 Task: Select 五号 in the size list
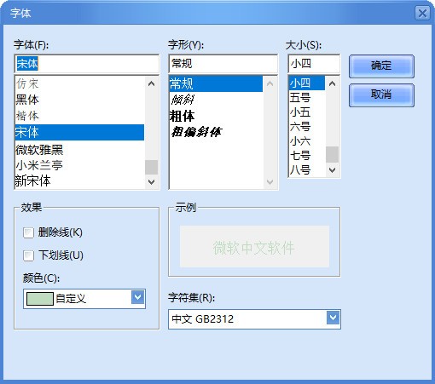coord(307,98)
